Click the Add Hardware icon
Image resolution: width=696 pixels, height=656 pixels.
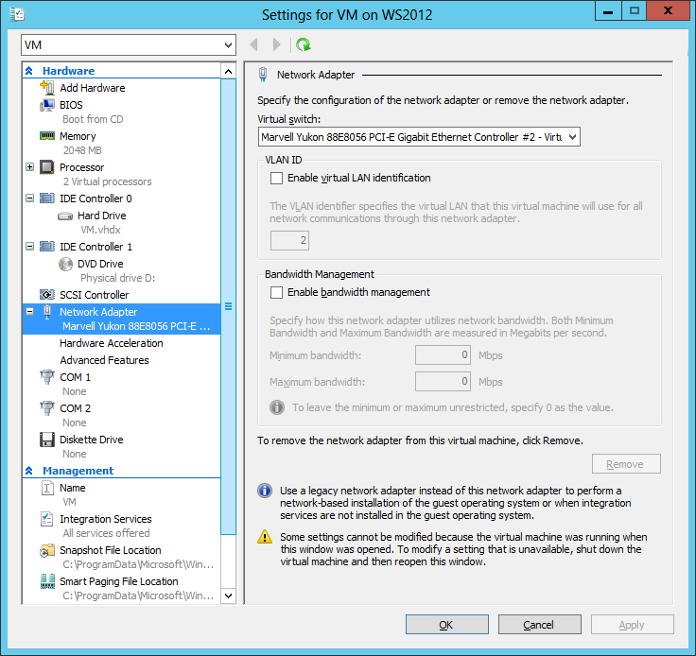pos(47,88)
